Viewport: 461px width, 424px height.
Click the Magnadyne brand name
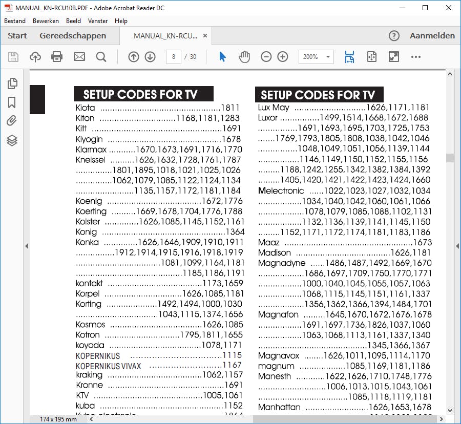[x=282, y=263]
